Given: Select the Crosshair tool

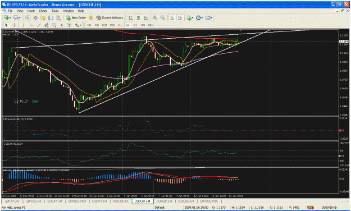Looking at the screenshot, I should point(14,25).
